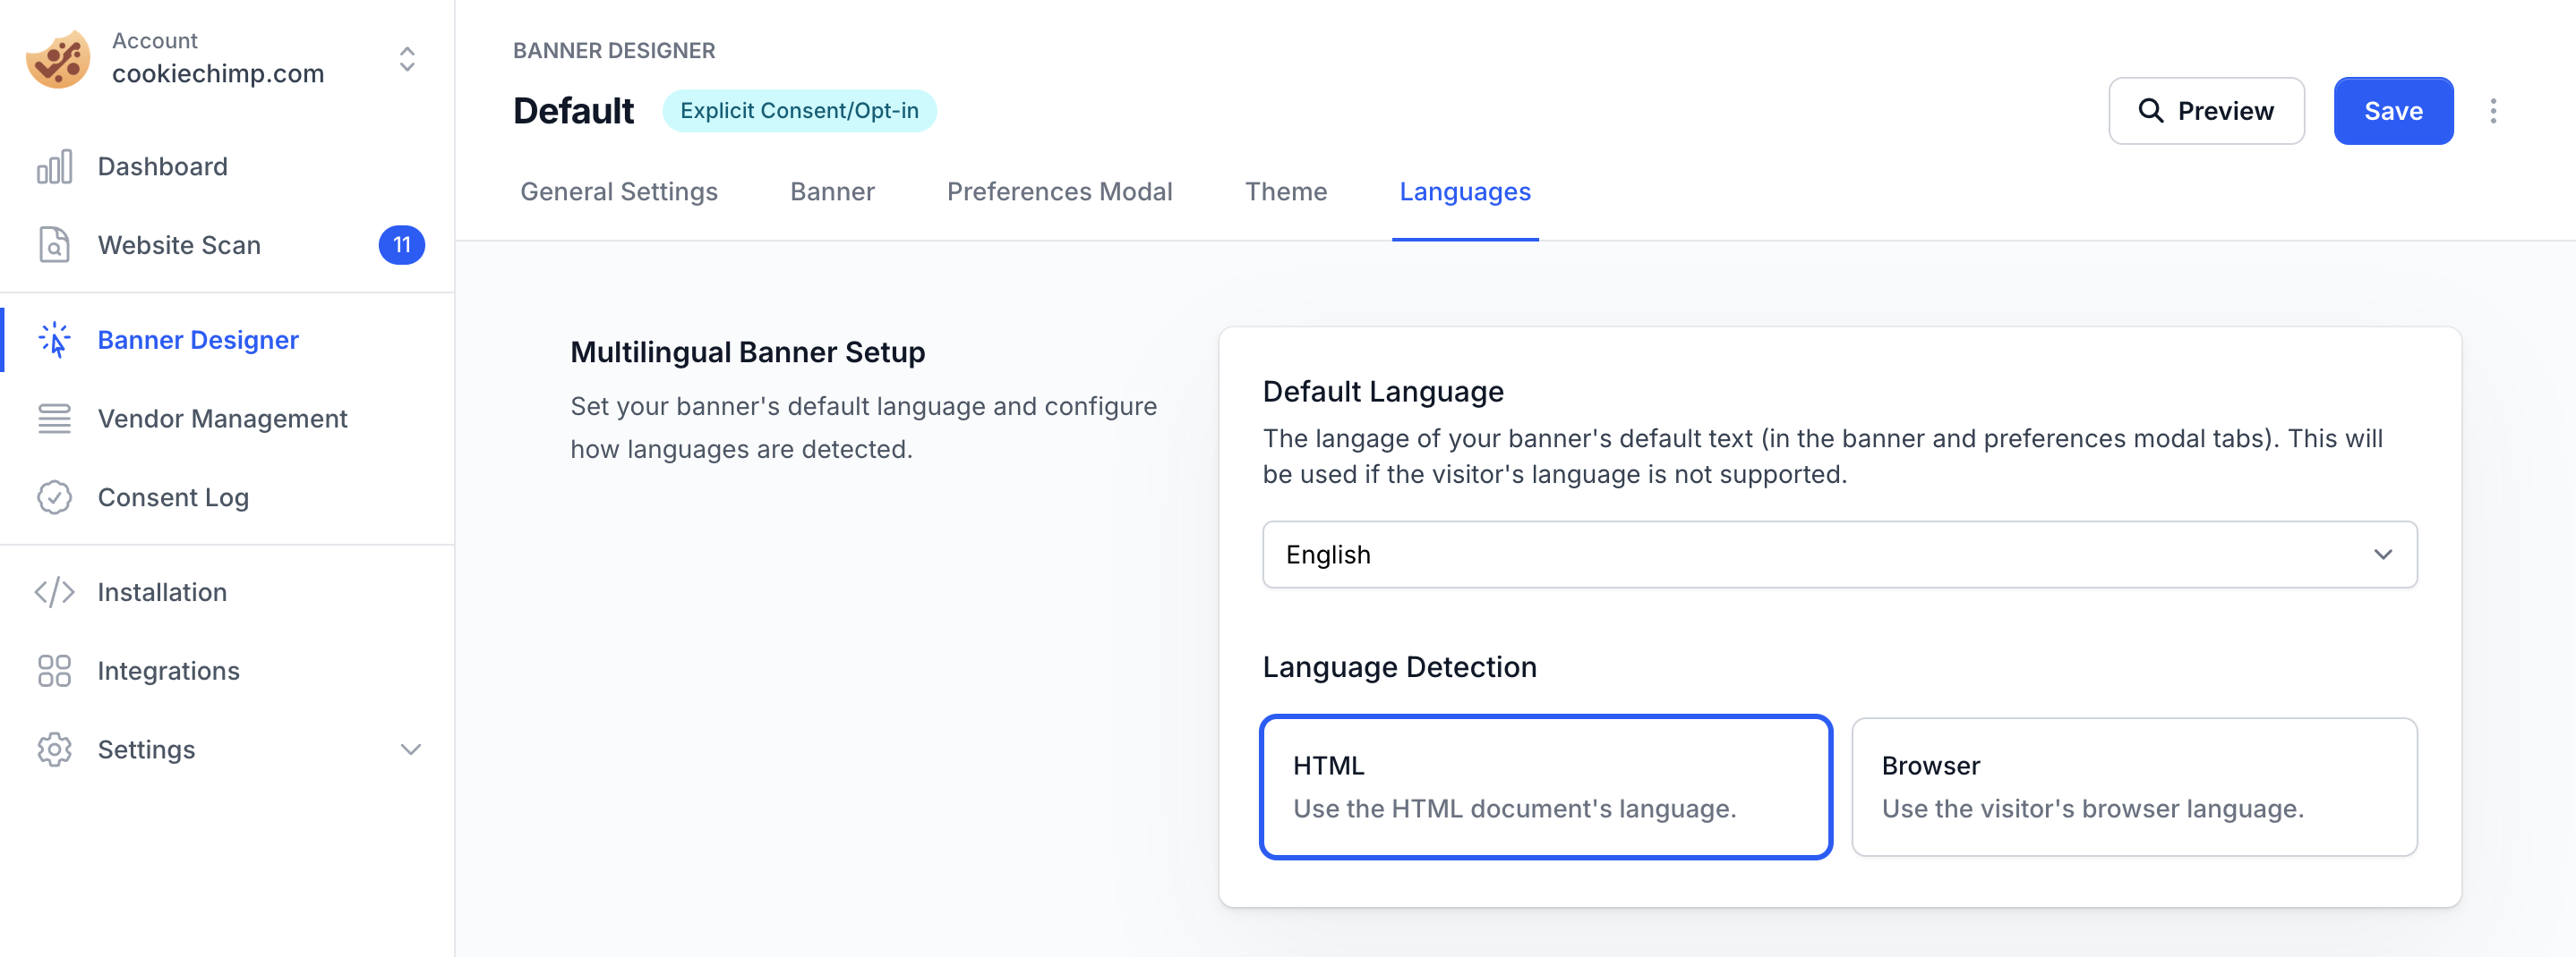Click the BANNER DESIGNER breadcrumb text
Viewport: 2576px width, 957px height.
(x=614, y=51)
